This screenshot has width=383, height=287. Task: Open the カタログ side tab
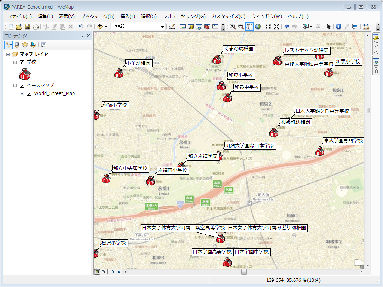coord(376,44)
